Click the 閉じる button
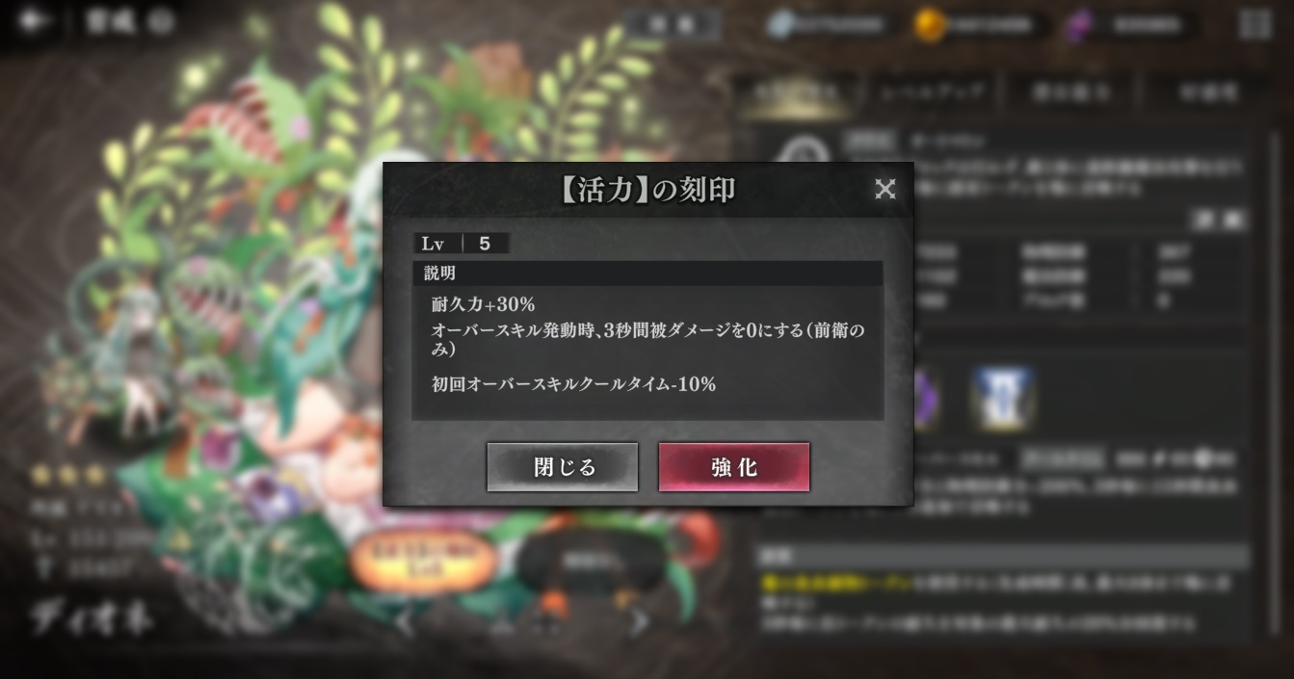Viewport: 1294px width, 679px height. pyautogui.click(x=563, y=467)
